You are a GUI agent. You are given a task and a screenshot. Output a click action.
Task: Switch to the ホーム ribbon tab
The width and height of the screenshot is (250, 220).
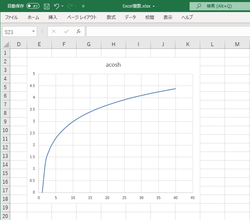point(33,17)
